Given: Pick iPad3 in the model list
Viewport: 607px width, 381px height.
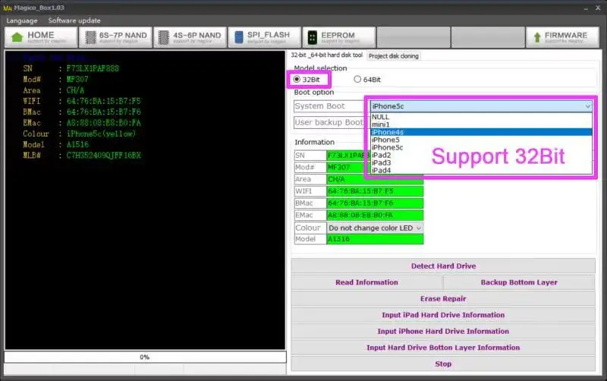Looking at the screenshot, I should 382,162.
